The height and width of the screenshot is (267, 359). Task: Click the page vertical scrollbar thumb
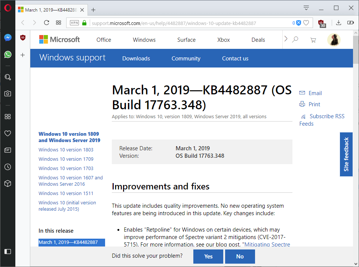coord(356,50)
